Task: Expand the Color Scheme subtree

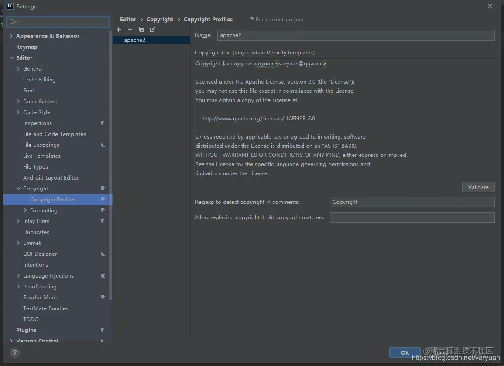Action: [x=18, y=101]
